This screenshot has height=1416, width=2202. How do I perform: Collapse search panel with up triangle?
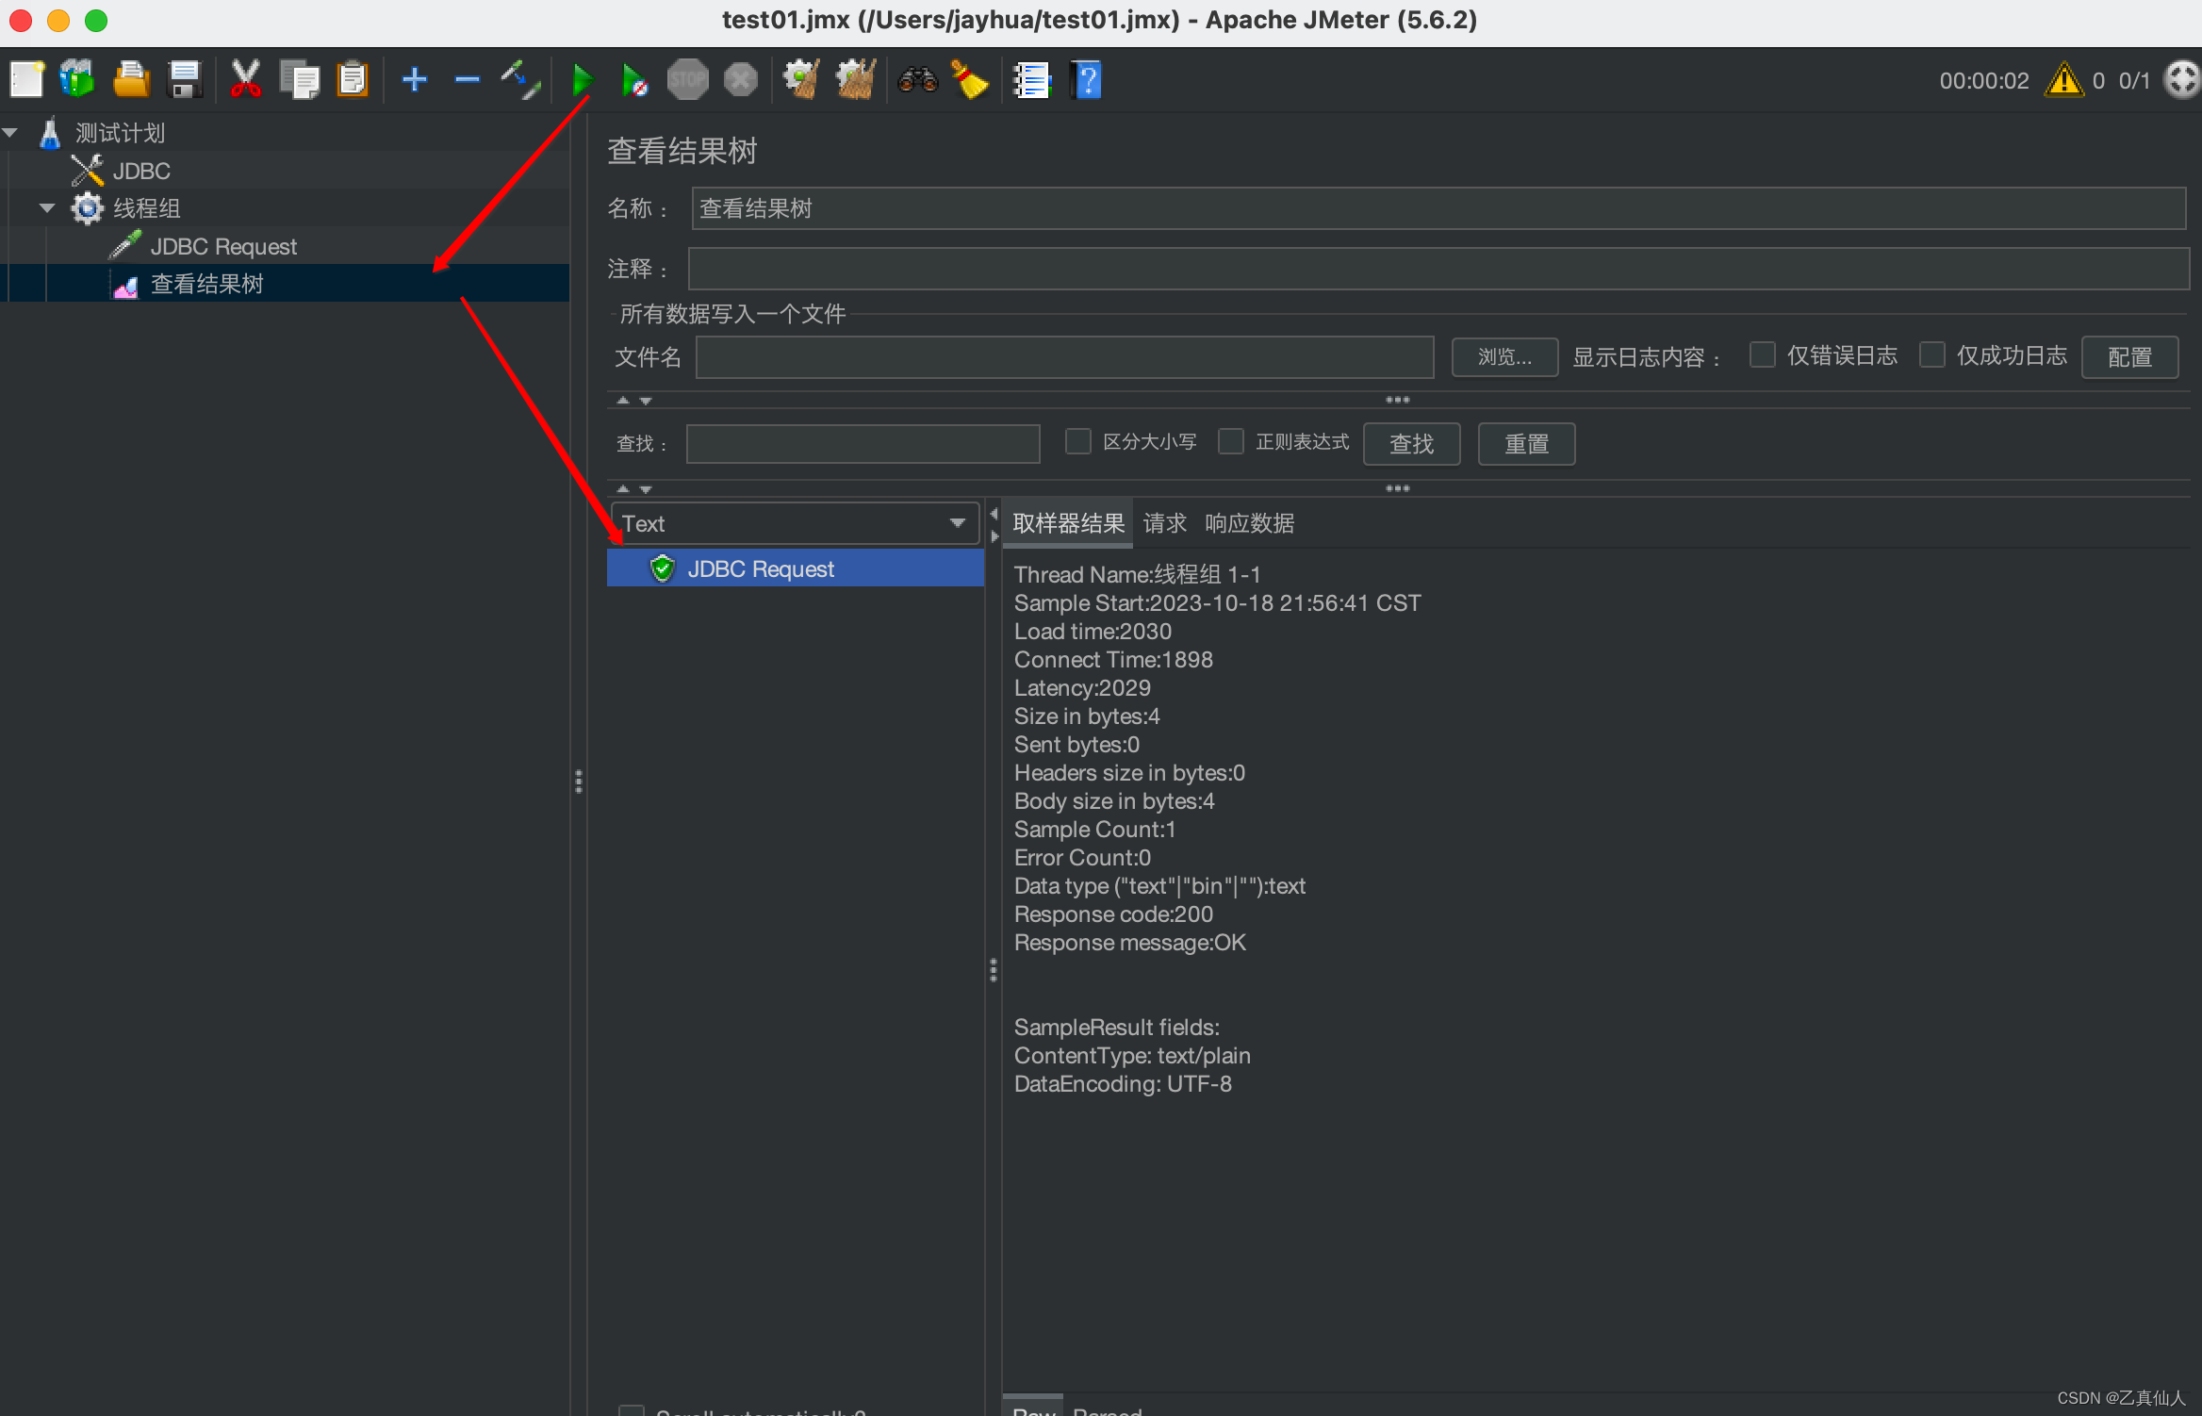point(622,489)
